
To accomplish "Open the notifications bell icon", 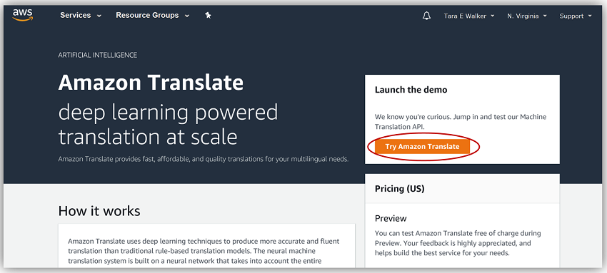I will point(426,16).
